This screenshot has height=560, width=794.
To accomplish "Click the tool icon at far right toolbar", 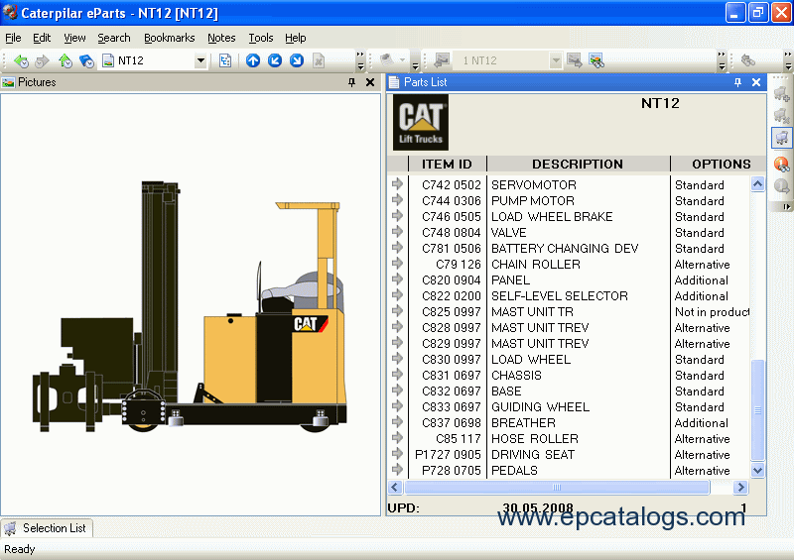I will pos(748,60).
